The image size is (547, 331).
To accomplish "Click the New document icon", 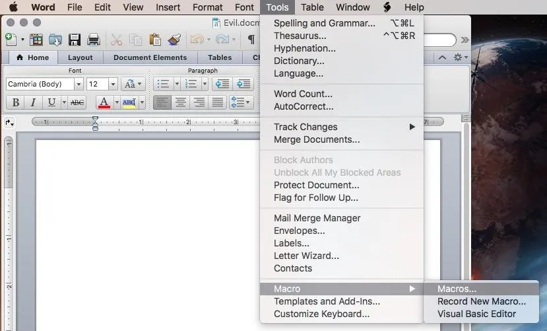I will 11,40.
